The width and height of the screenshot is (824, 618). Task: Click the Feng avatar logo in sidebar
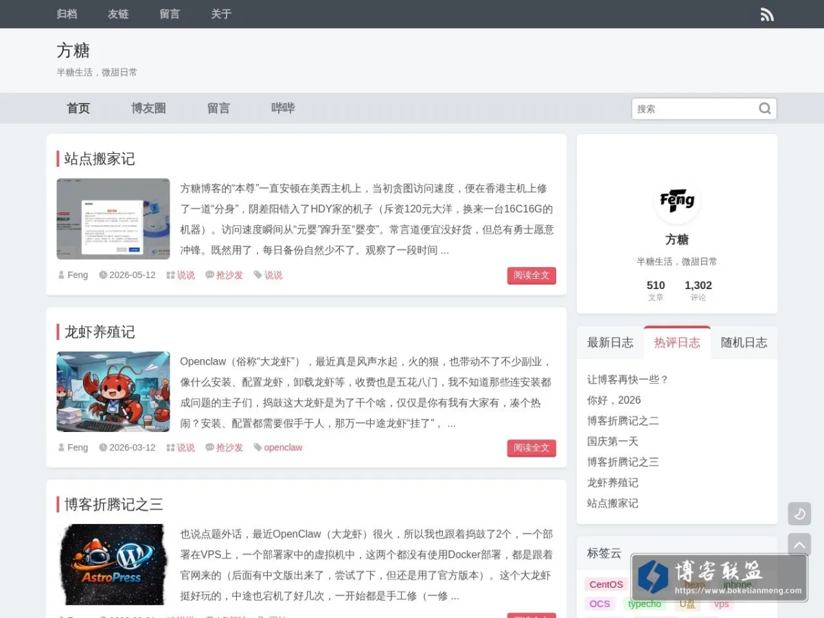677,201
